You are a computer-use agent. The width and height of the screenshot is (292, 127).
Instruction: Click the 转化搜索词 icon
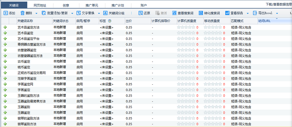click(201, 13)
